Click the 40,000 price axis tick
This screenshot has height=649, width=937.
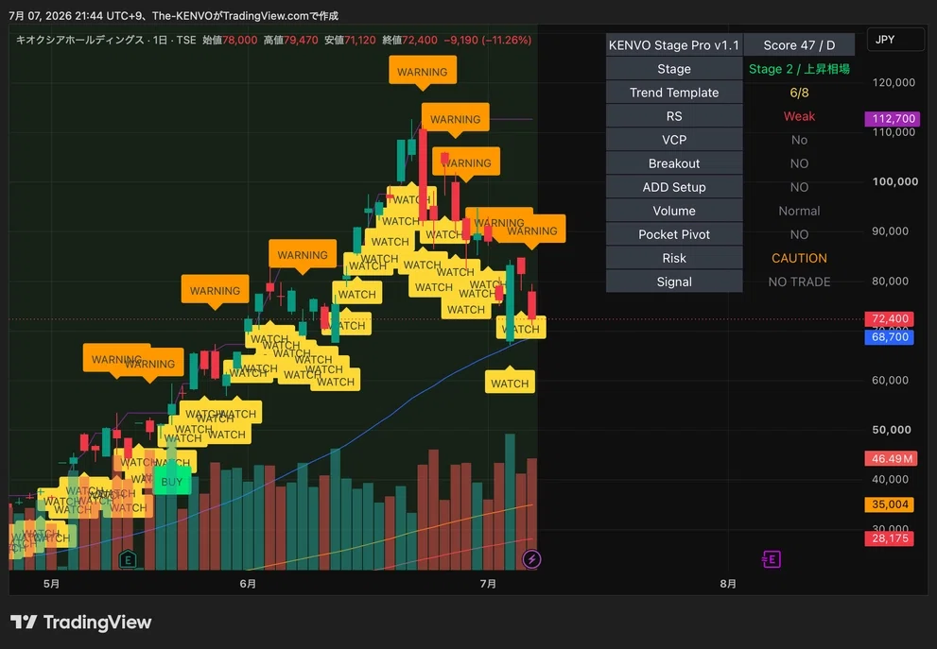(x=890, y=479)
